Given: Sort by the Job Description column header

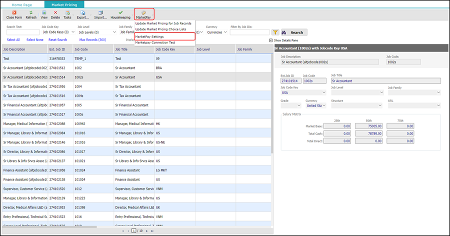Looking at the screenshot, I should [x=24, y=49].
